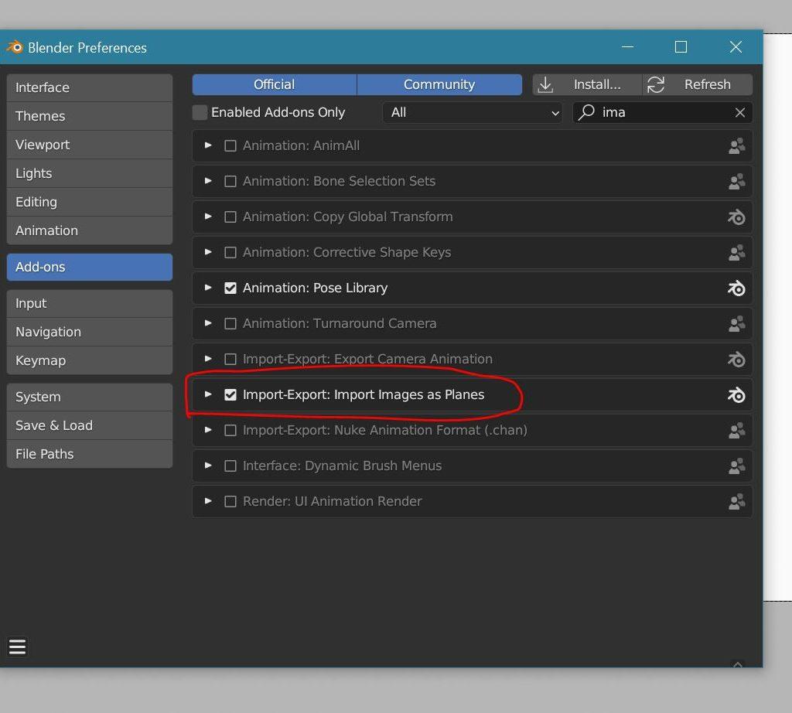
Task: Click the Install... button
Action: point(587,85)
